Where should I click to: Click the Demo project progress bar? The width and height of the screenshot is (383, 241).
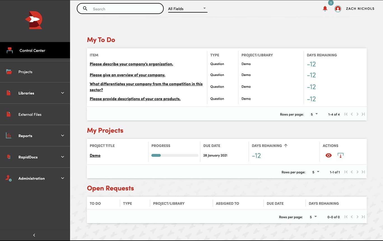click(175, 156)
